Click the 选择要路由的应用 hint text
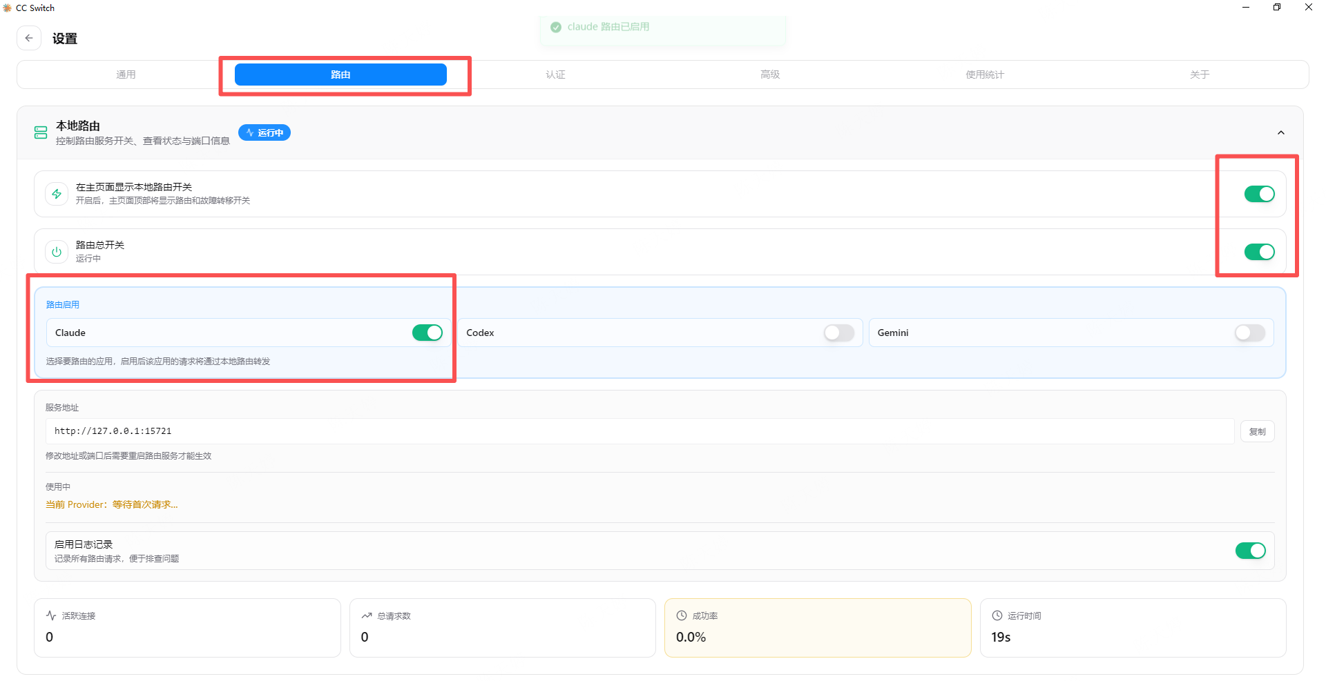 (x=158, y=361)
